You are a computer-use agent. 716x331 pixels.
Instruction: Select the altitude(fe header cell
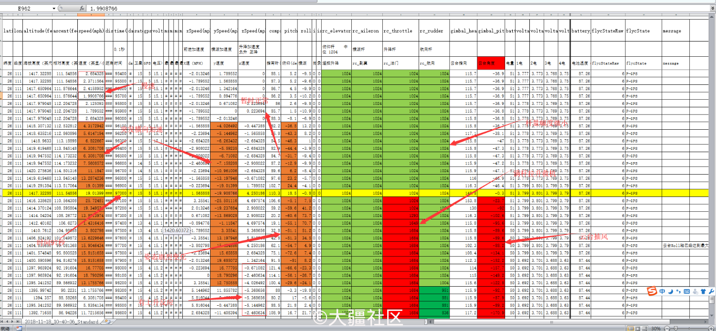click(38, 31)
